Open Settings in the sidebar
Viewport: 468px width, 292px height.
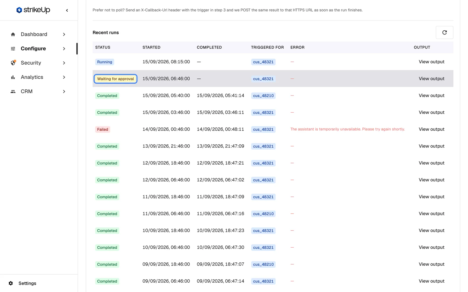point(27,283)
